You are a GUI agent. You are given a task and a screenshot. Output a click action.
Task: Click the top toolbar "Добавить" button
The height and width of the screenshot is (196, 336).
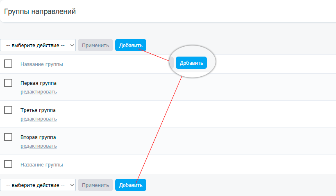point(130,45)
